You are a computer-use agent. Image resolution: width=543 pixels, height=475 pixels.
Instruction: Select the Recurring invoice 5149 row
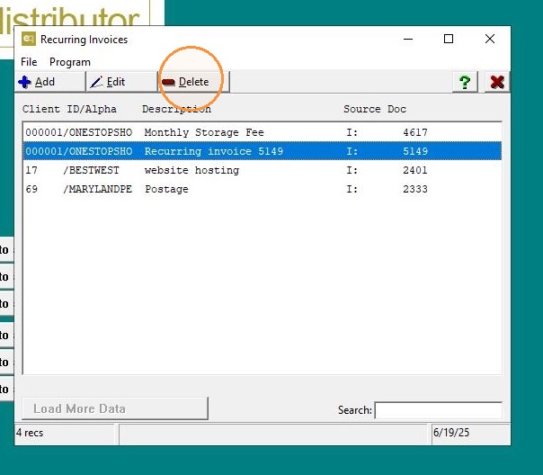[263, 151]
